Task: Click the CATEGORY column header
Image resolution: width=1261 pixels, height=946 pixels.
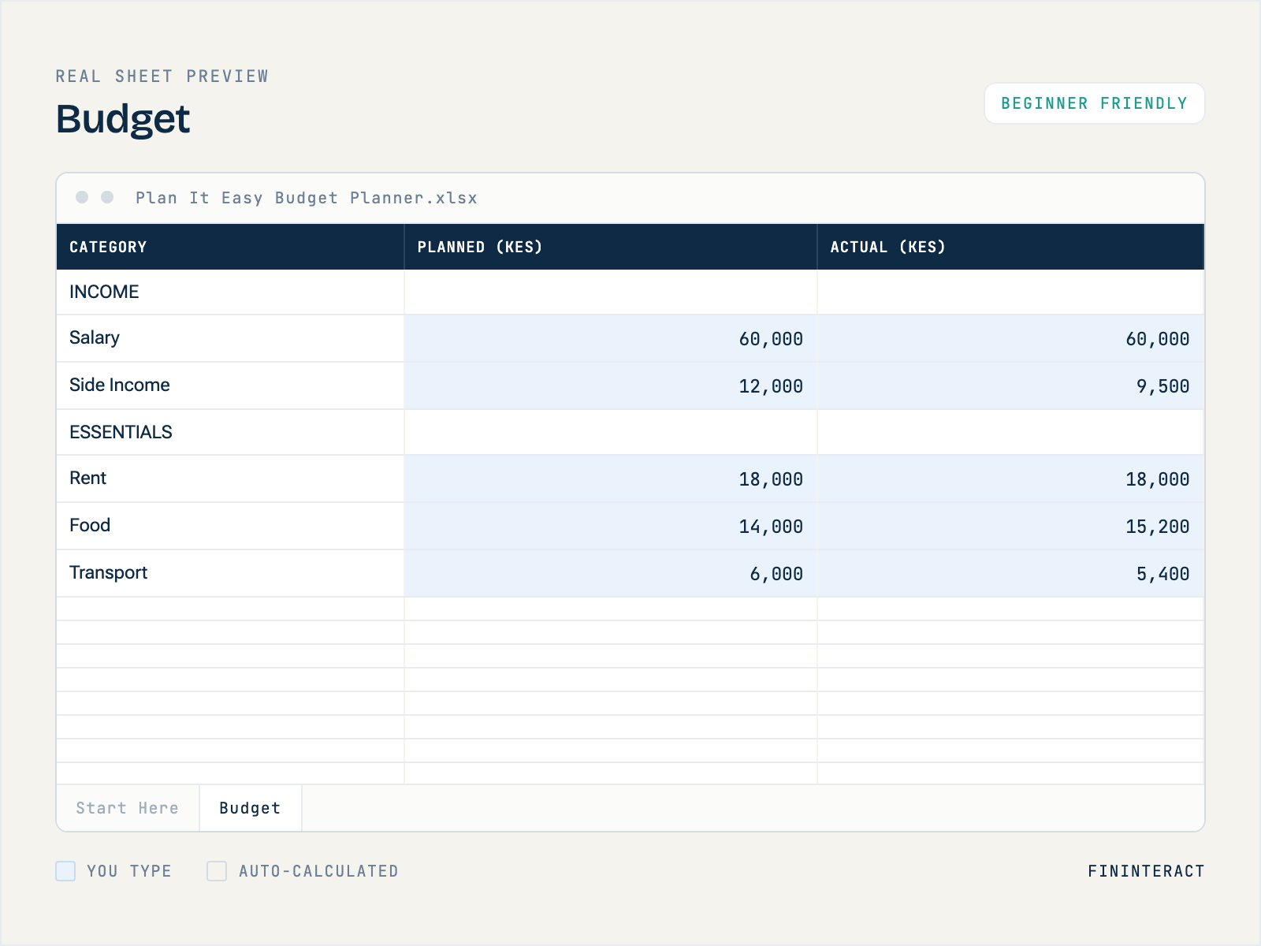Action: click(230, 247)
